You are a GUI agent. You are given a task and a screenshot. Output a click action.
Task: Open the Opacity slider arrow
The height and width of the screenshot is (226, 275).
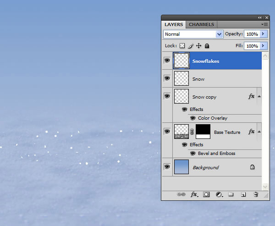pyautogui.click(x=263, y=34)
